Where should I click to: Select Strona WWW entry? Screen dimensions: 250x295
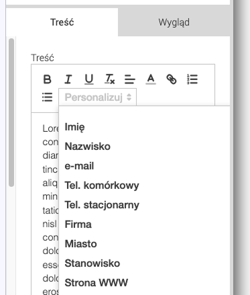(97, 283)
